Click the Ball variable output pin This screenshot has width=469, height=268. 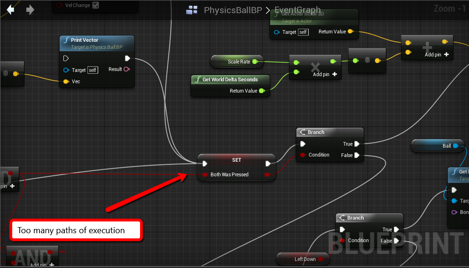click(455, 146)
